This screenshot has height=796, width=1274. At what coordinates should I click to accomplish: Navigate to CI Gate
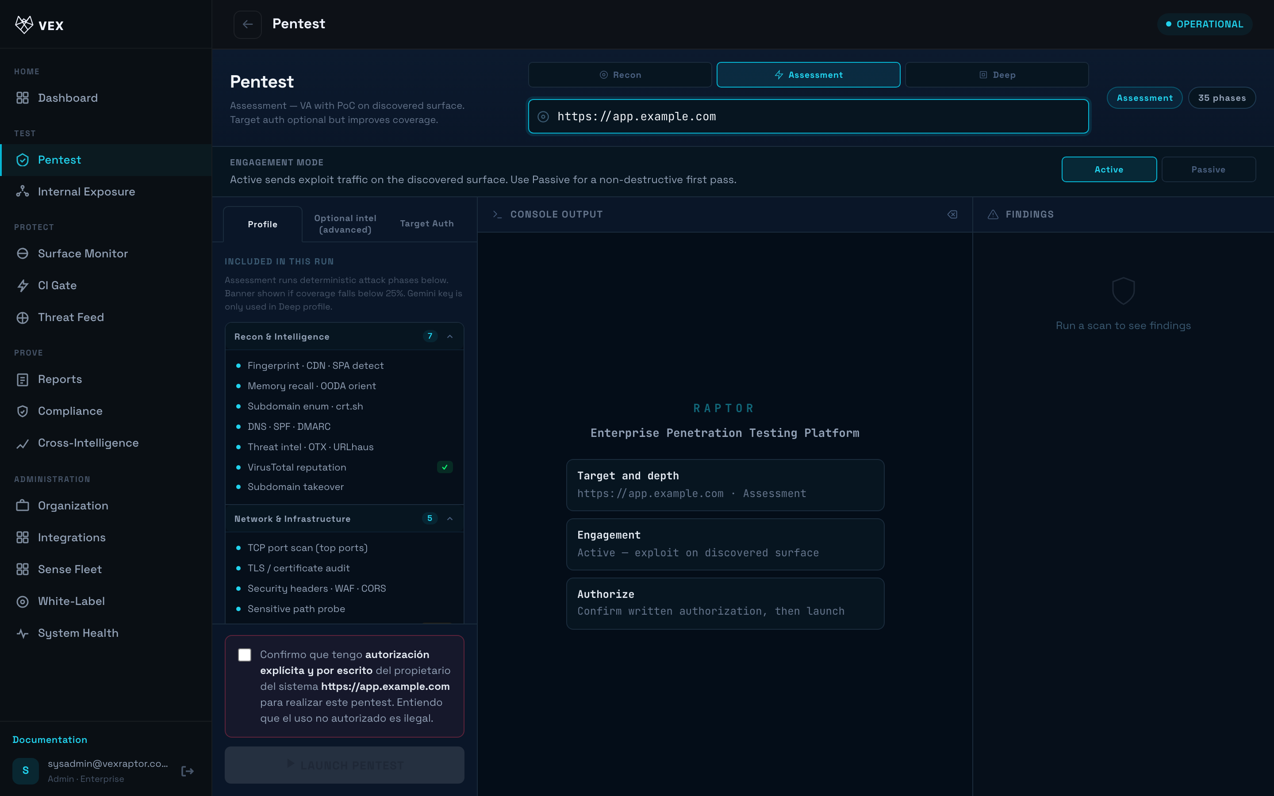[106, 285]
